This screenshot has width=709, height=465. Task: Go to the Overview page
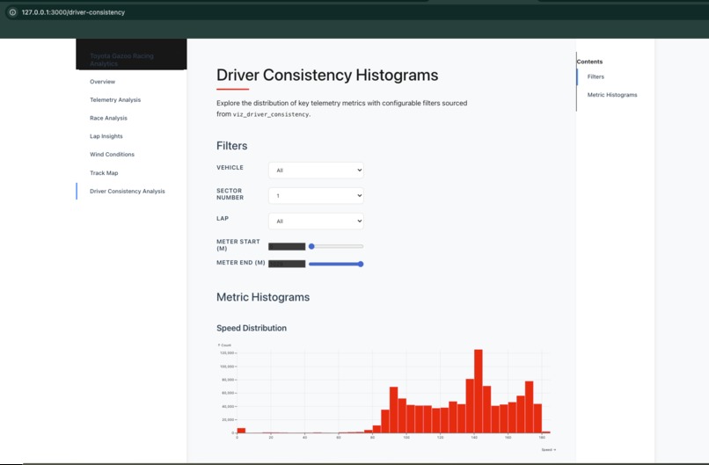point(102,82)
